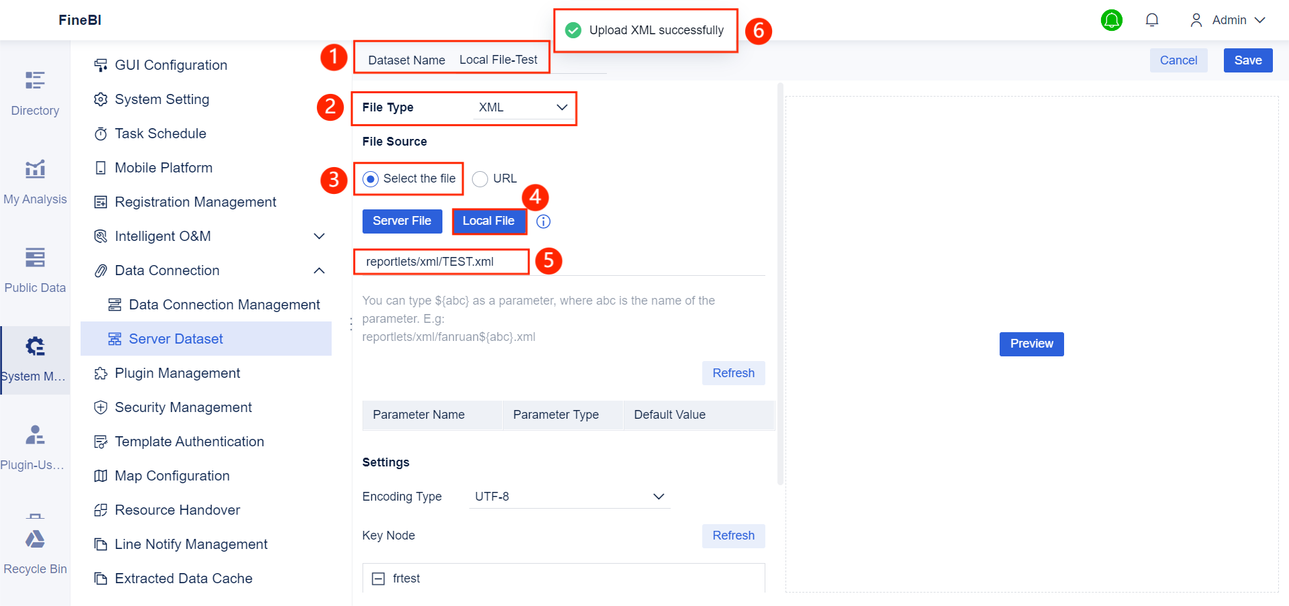Viewport: 1289px width, 606px height.
Task: Select Data Connection Management menu item
Action: pos(224,305)
